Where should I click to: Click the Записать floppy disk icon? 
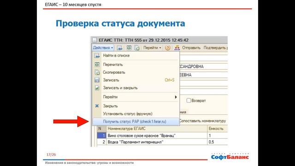point(97,80)
